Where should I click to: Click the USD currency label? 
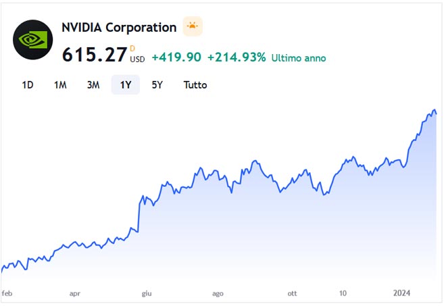(x=137, y=59)
